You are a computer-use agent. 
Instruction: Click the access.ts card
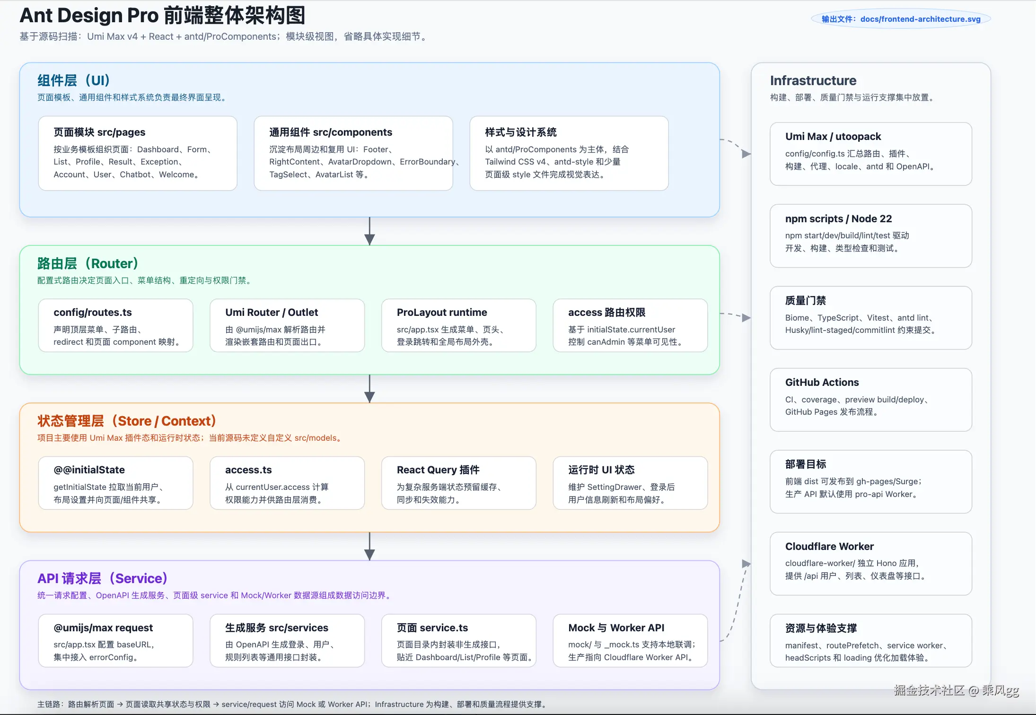(287, 483)
